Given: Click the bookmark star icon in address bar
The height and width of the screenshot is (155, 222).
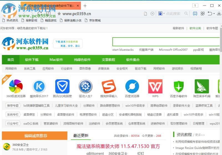Looking at the screenshot, I should click(x=59, y=14).
